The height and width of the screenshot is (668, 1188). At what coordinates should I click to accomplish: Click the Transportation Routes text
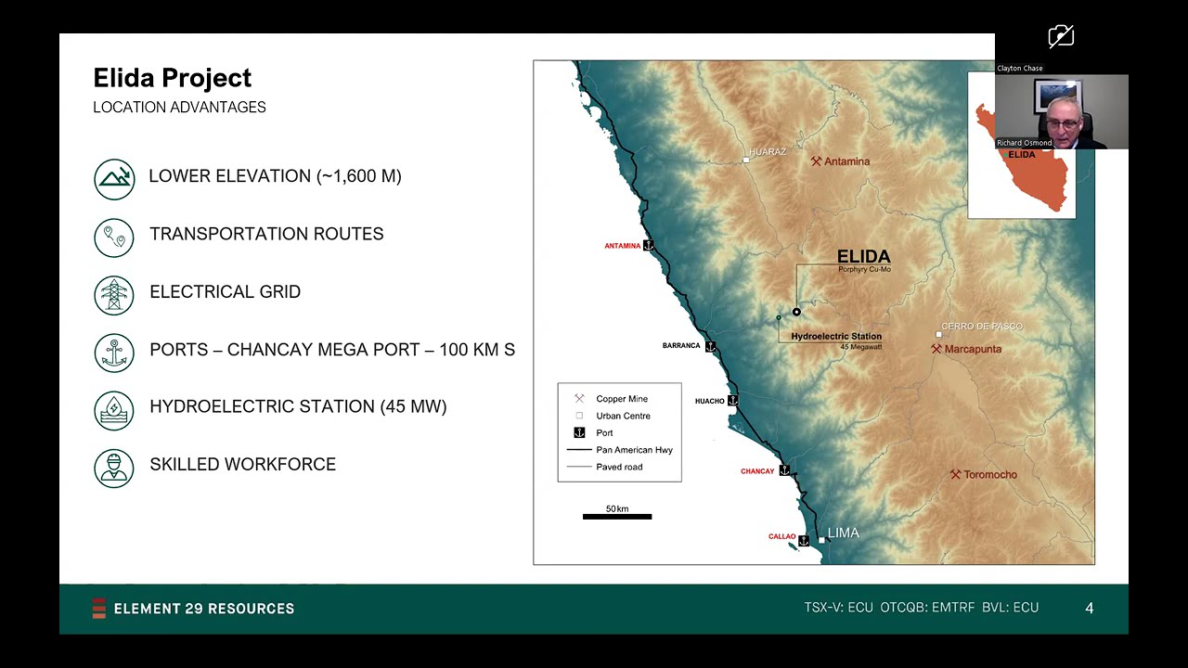[x=266, y=234]
